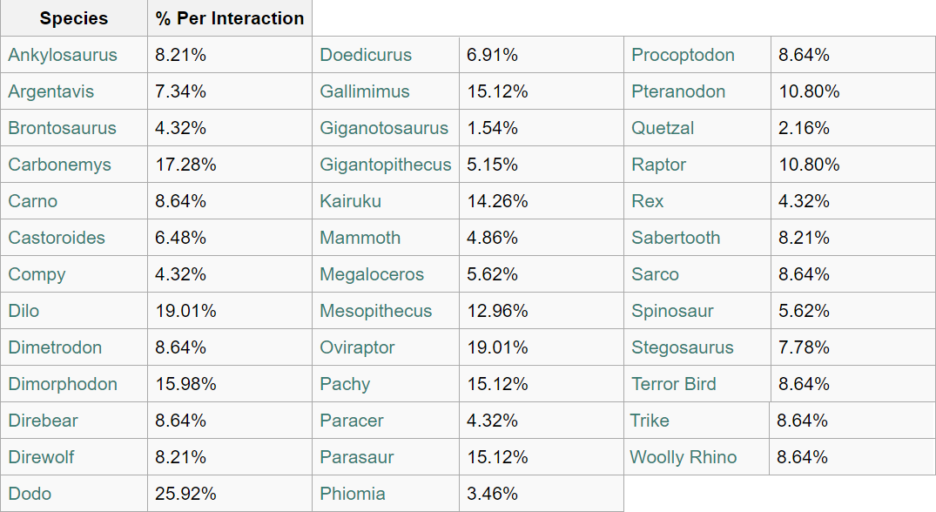Follow the Dimorphodon link

(x=63, y=384)
